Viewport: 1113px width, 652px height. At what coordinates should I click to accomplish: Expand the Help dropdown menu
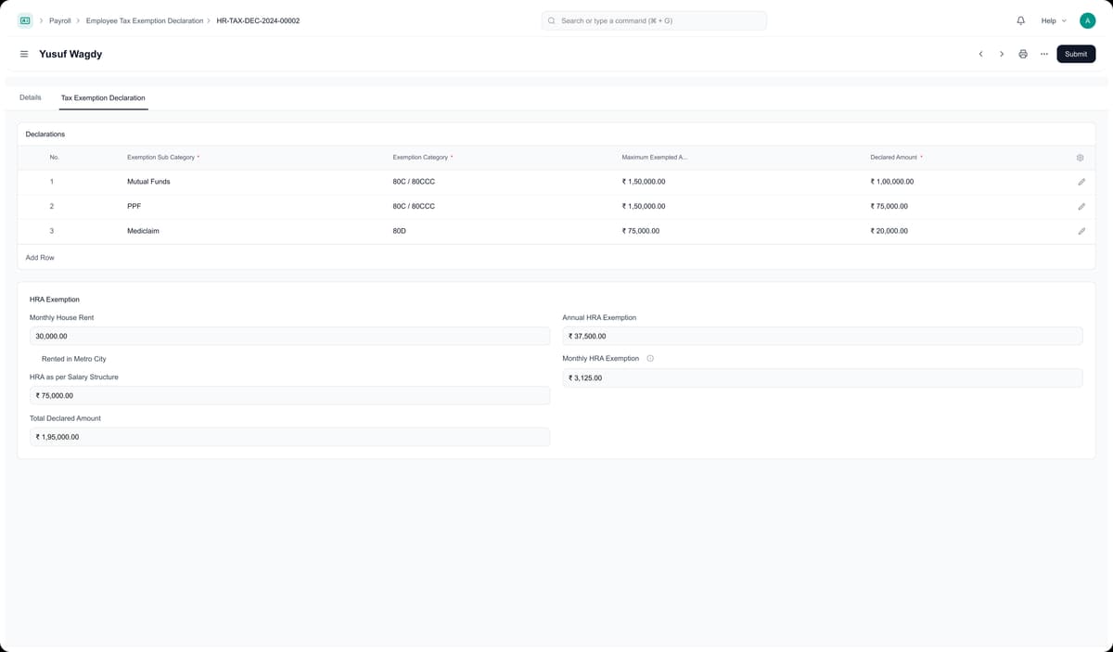click(x=1053, y=20)
